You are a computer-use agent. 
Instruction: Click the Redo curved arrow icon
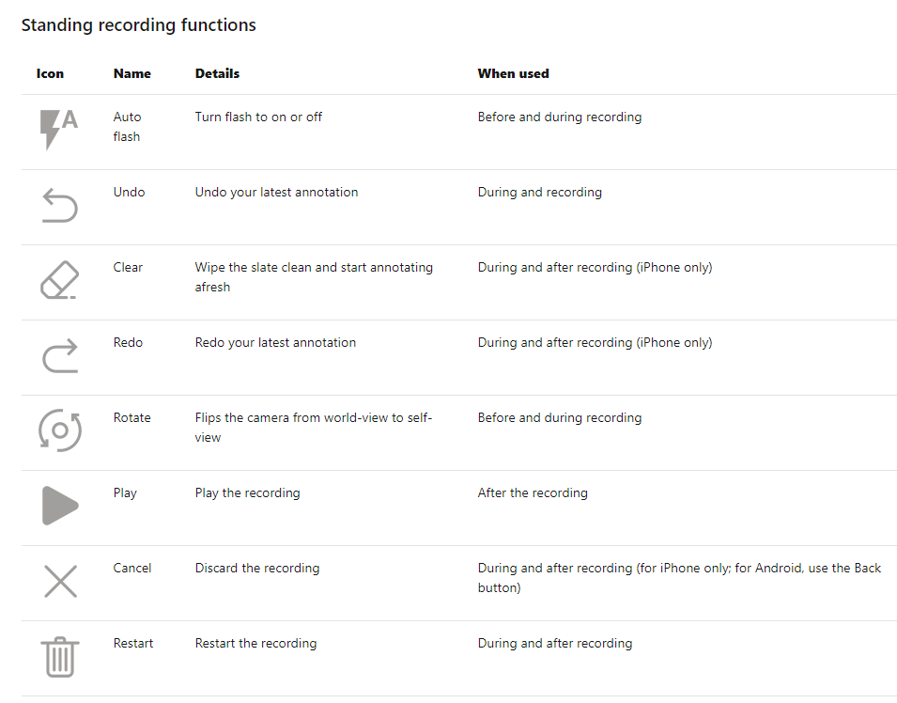pos(60,355)
